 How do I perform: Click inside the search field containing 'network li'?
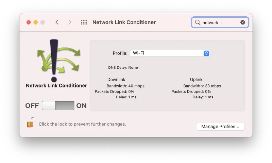[x=220, y=22]
